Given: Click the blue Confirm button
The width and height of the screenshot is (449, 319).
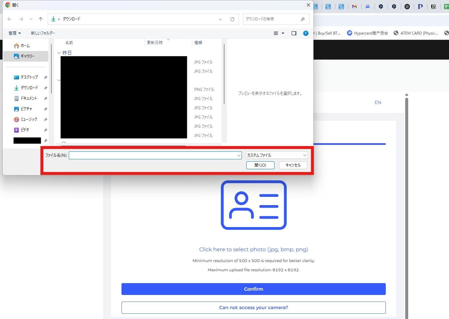Looking at the screenshot, I should click(253, 289).
